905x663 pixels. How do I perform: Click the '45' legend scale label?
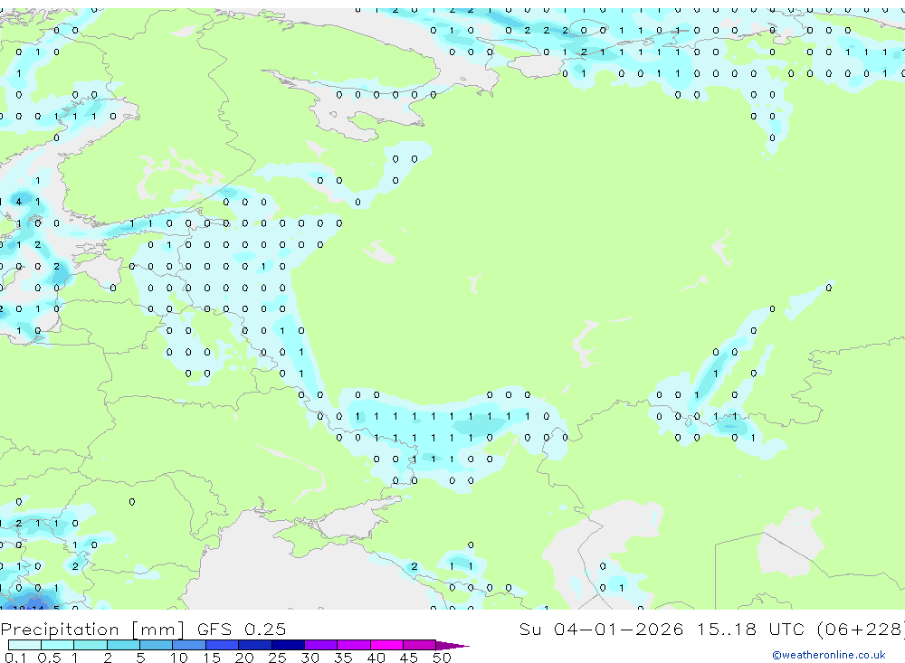pyautogui.click(x=409, y=658)
